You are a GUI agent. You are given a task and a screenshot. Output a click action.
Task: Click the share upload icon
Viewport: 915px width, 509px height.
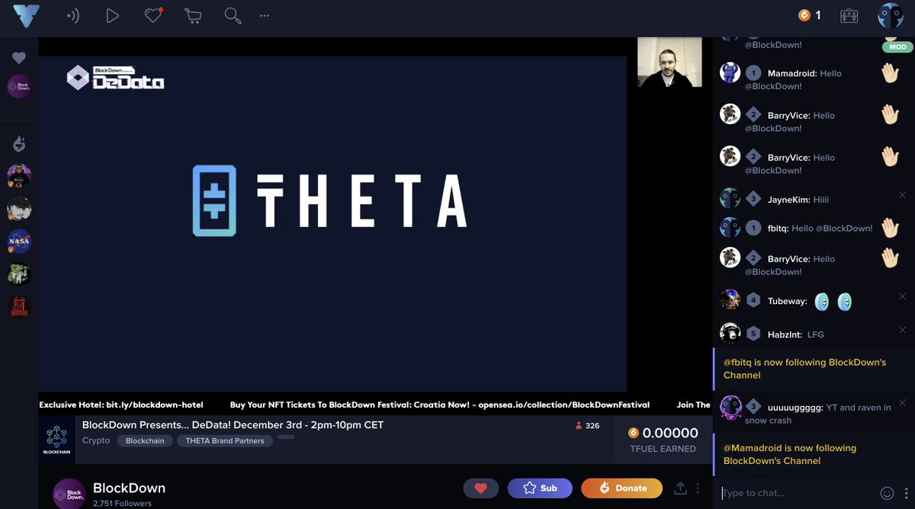[680, 488]
